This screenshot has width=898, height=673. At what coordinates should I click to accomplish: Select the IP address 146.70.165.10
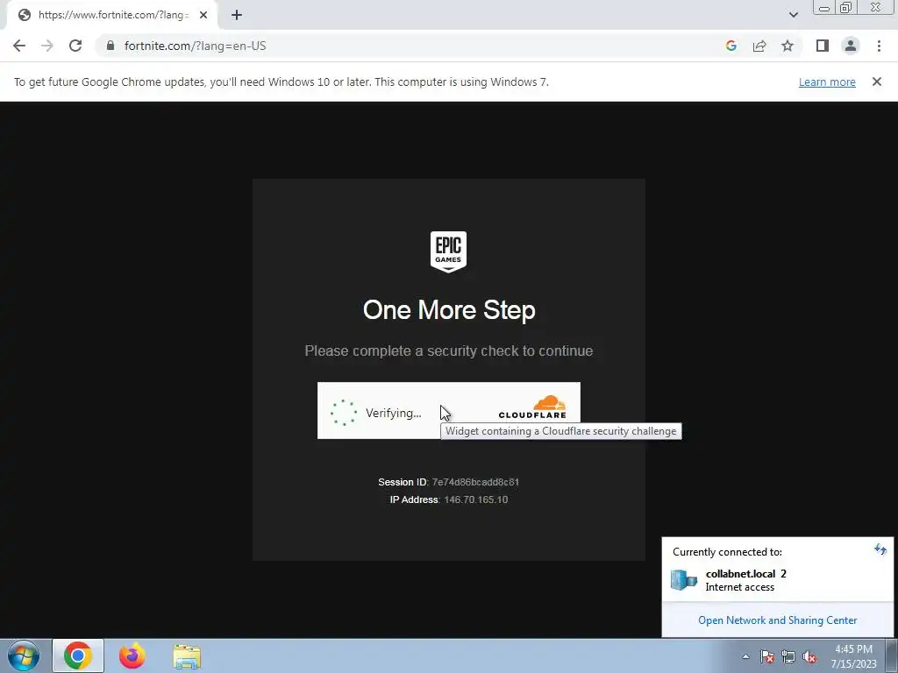point(476,499)
